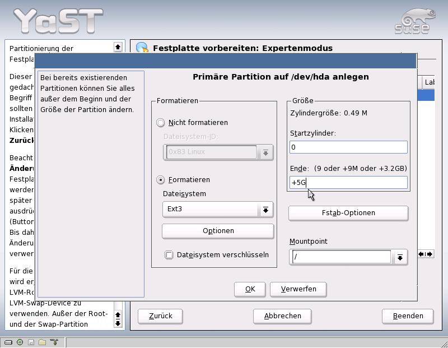Click the disk icon beside Festplatte vorbereiten heading
This screenshot has height=348, width=448.
[x=142, y=47]
